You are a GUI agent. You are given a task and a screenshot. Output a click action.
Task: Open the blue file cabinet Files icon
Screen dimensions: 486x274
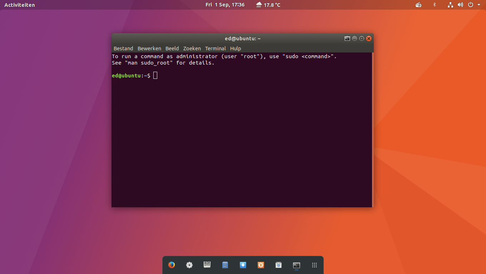[225, 265]
